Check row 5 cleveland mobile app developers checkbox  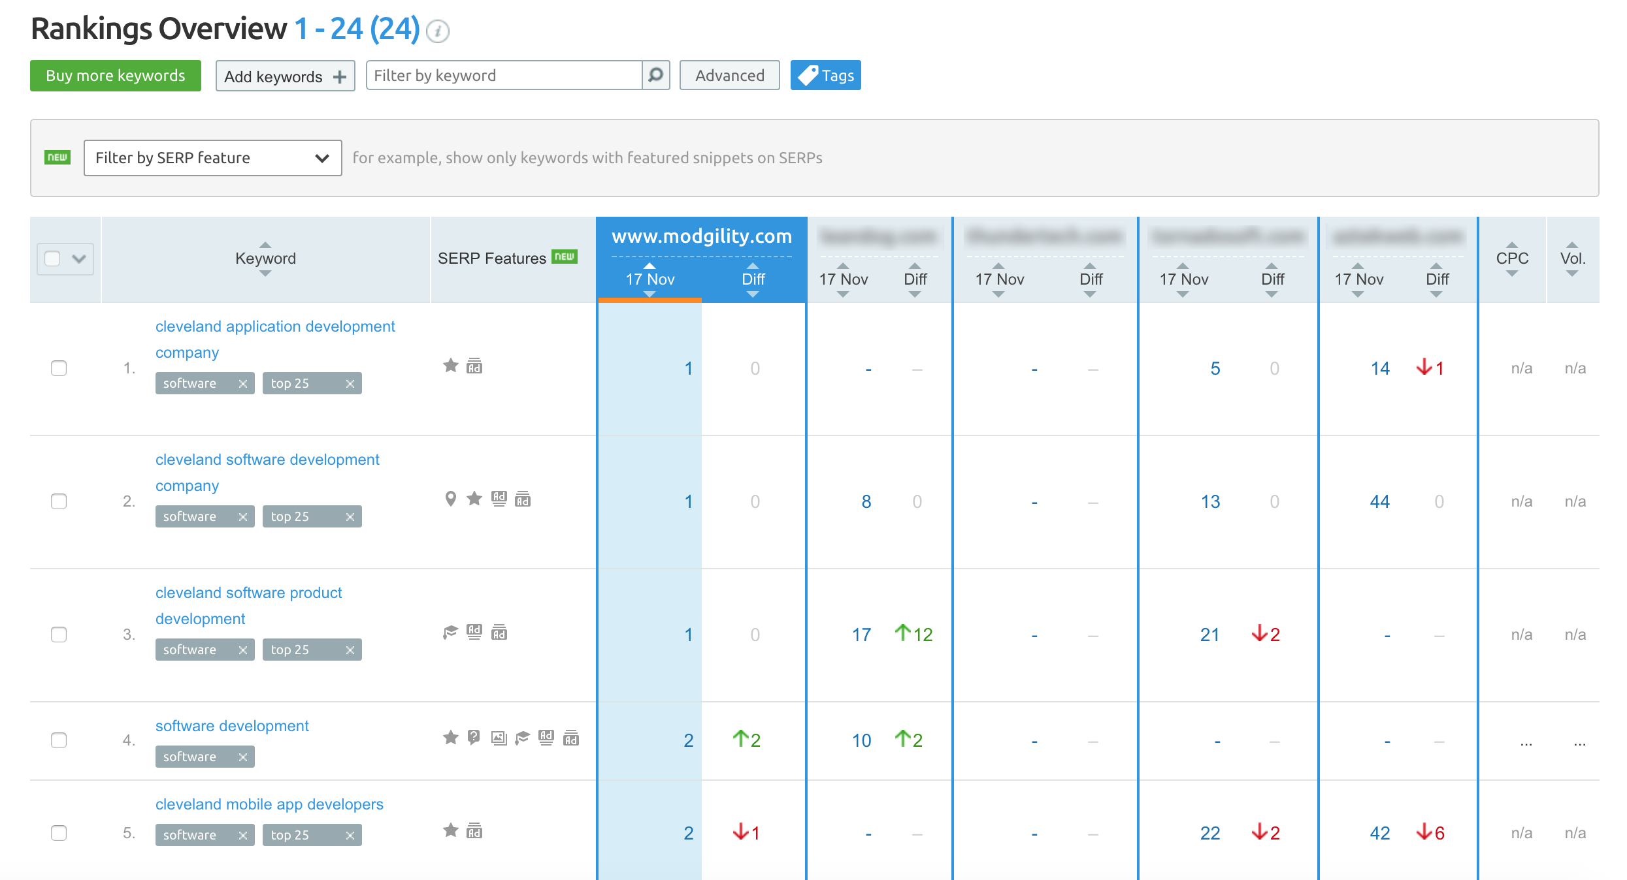[x=59, y=833]
